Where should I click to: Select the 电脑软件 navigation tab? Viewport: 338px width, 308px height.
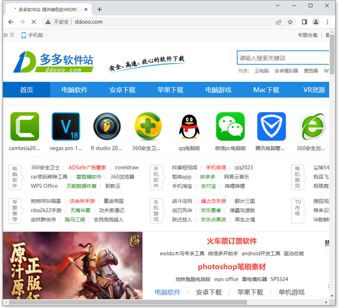[x=74, y=90]
